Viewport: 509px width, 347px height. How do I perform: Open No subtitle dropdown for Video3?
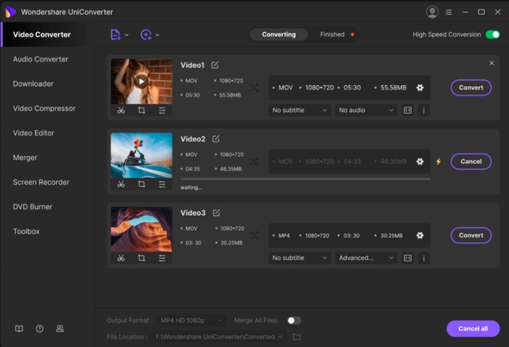[299, 257]
